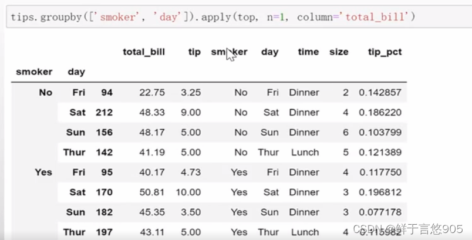Select the bold Yes group index label
472x240 pixels.
point(43,172)
